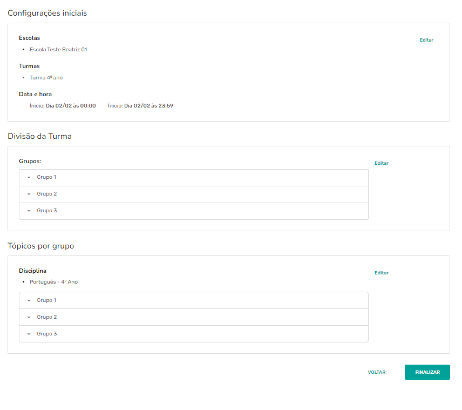Screen dimensions: 462x410
Task: Click the arrow icon beside Grupo 2 in Tópicos por grupo
Action: (29, 318)
